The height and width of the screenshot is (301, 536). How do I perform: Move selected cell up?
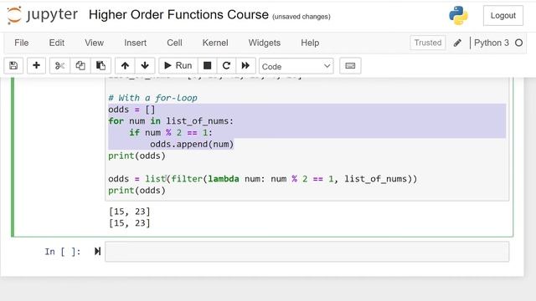point(125,65)
